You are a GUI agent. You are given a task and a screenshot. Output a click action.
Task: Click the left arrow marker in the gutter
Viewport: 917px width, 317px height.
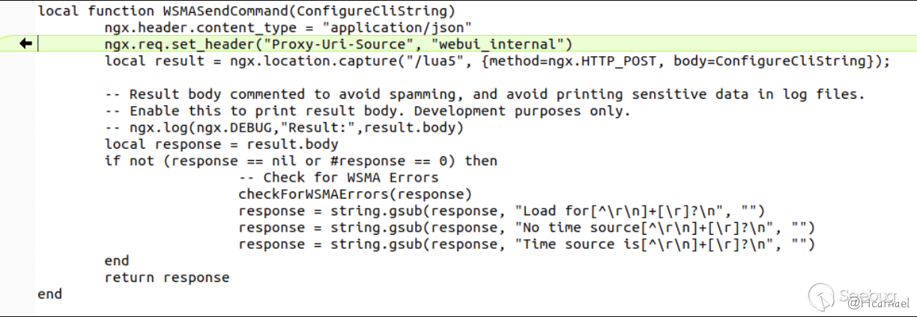tap(26, 44)
